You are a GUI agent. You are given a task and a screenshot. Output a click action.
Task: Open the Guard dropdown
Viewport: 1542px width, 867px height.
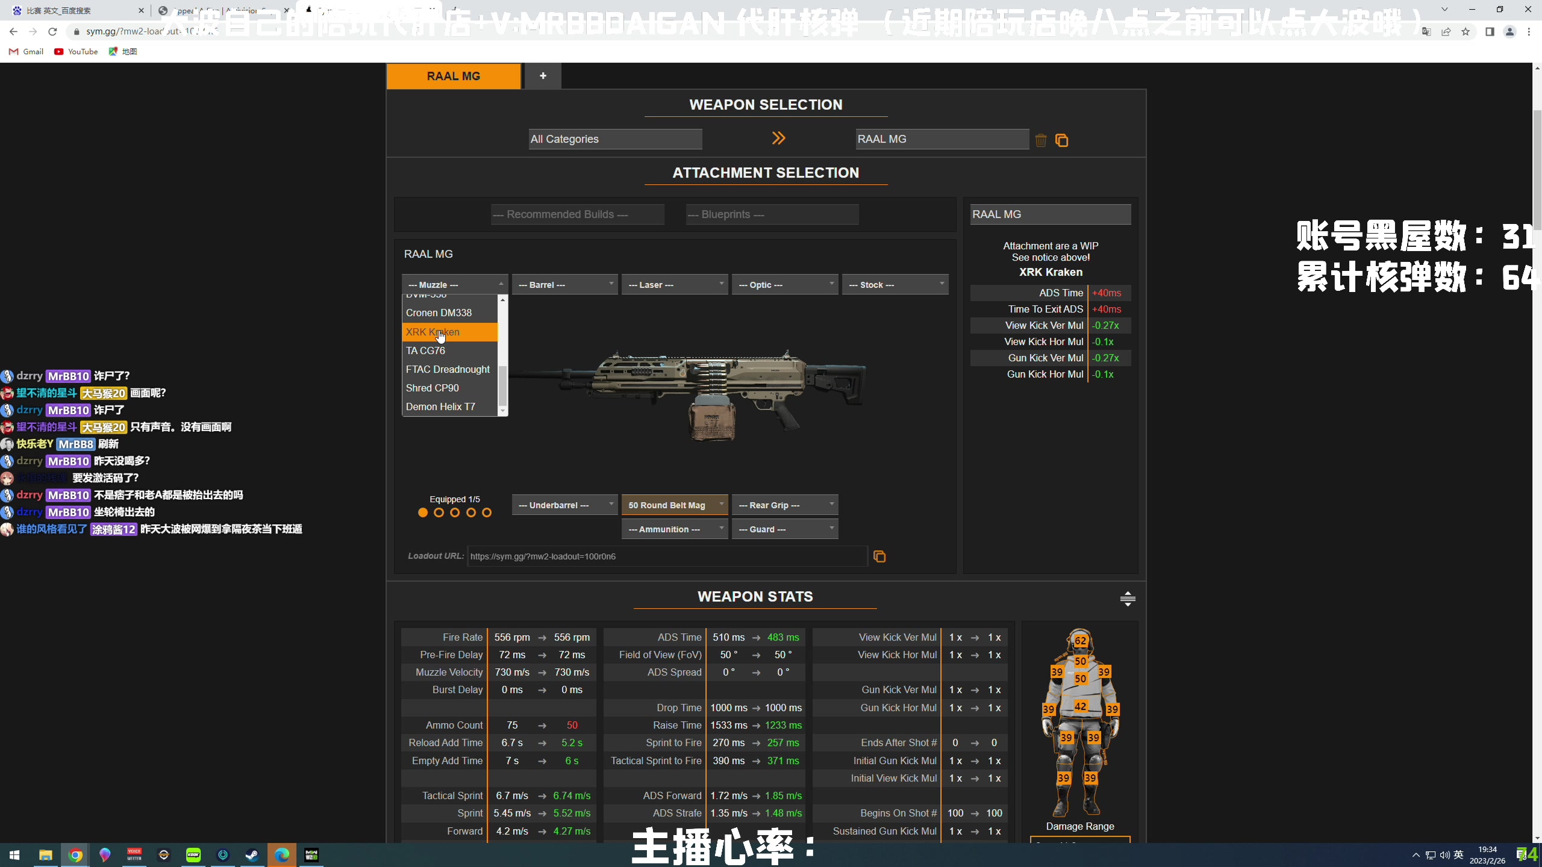785,529
